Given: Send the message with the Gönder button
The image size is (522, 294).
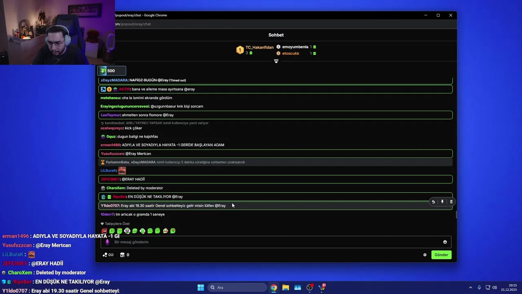Looking at the screenshot, I should (x=441, y=255).
